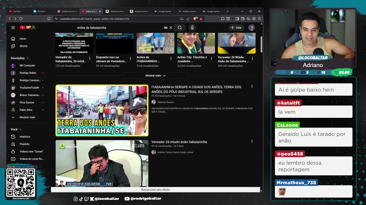Image resolution: width=366 pixels, height=205 pixels.
Task: Open RB Computer channel subscription
Action: (x=27, y=65)
